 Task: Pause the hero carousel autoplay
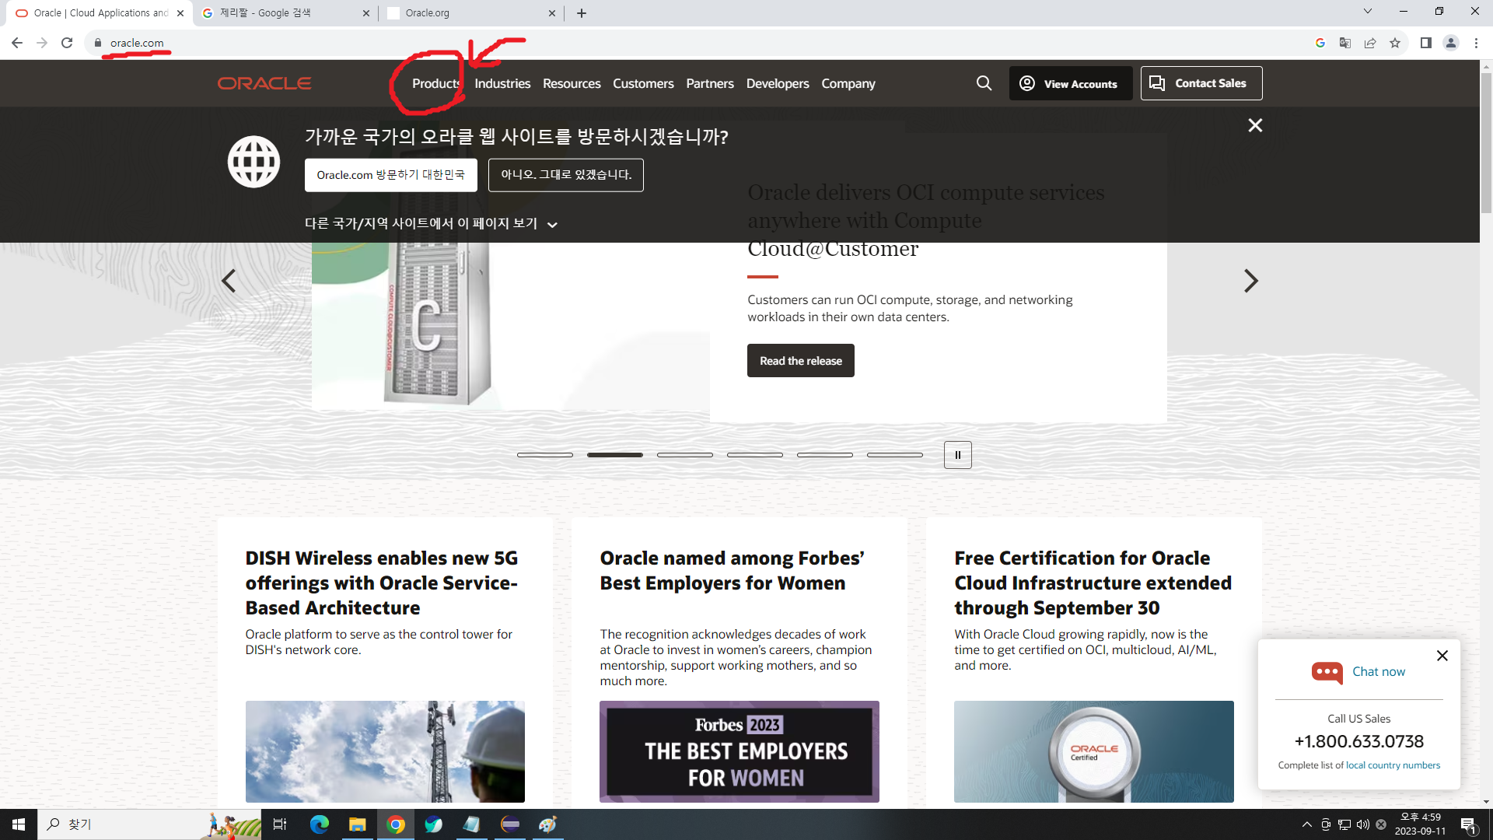tap(957, 455)
